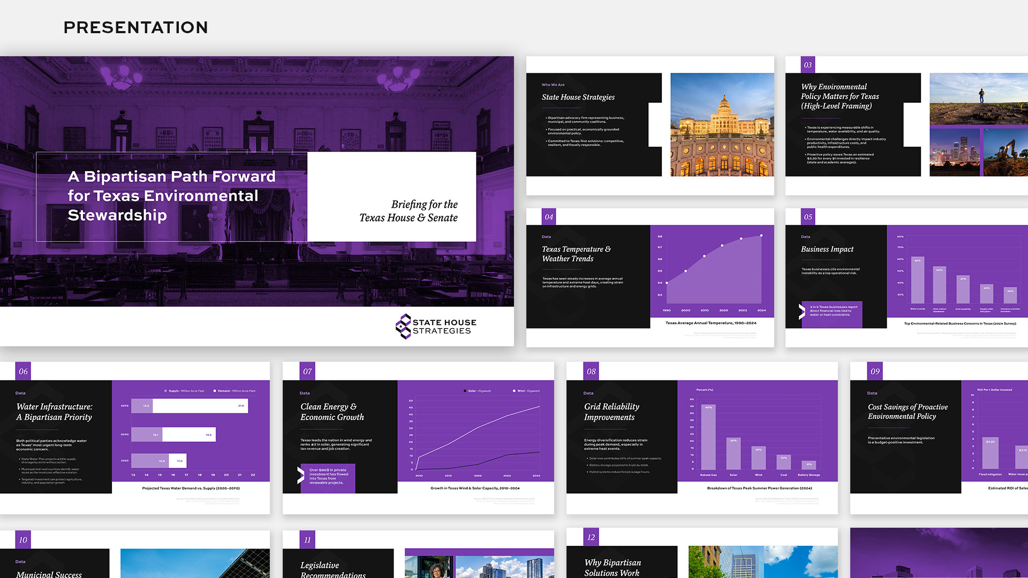1028x578 pixels.
Task: Click the PRESENTATION heading text
Action: [x=135, y=27]
